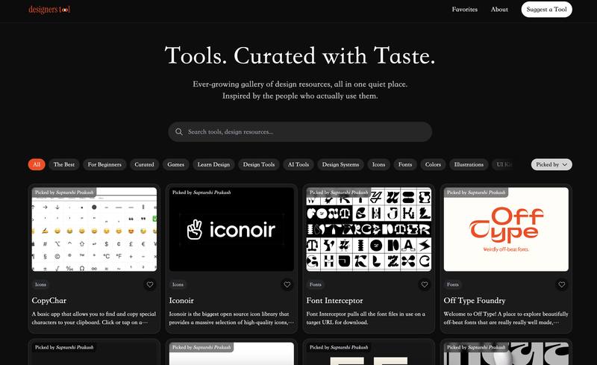Click the Off Type Foundry title
The width and height of the screenshot is (597, 365).
[475, 301]
